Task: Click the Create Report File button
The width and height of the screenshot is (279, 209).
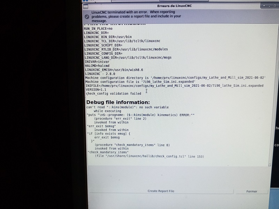Action: tap(161, 191)
